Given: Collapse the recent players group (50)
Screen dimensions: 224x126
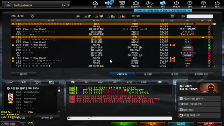Looking at the screenshot, I should [8, 89].
